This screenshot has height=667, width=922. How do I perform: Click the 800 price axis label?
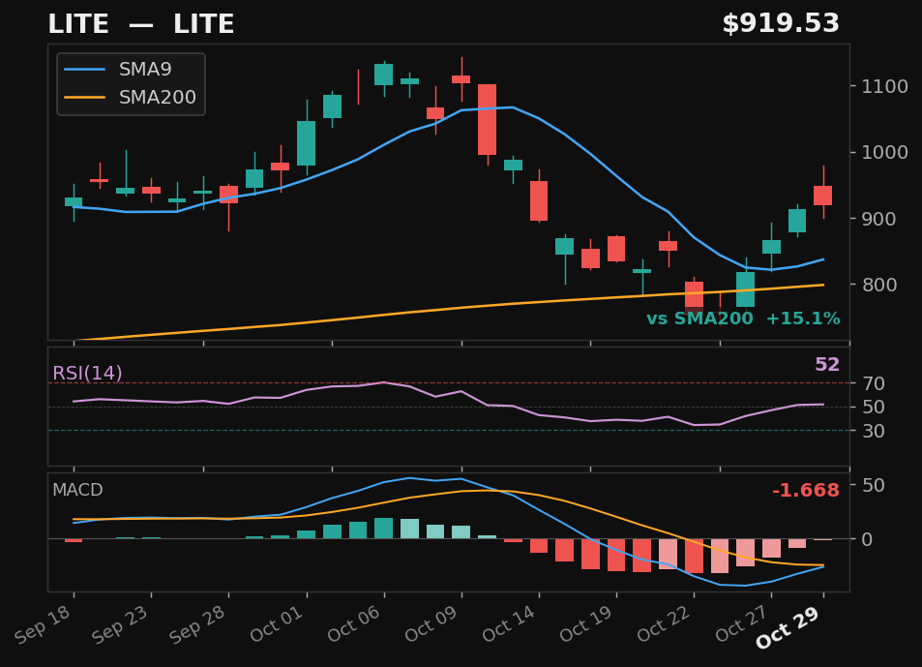878,285
